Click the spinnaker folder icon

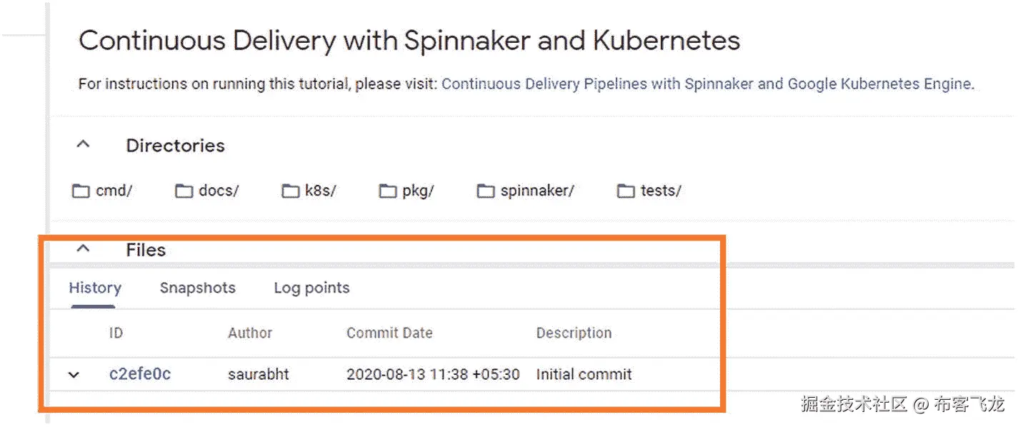coord(486,191)
